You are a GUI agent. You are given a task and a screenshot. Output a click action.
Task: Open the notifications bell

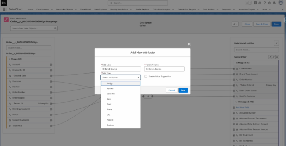[274, 3]
